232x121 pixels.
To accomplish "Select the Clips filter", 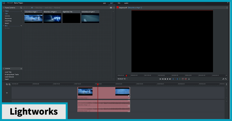I will pos(6,13).
